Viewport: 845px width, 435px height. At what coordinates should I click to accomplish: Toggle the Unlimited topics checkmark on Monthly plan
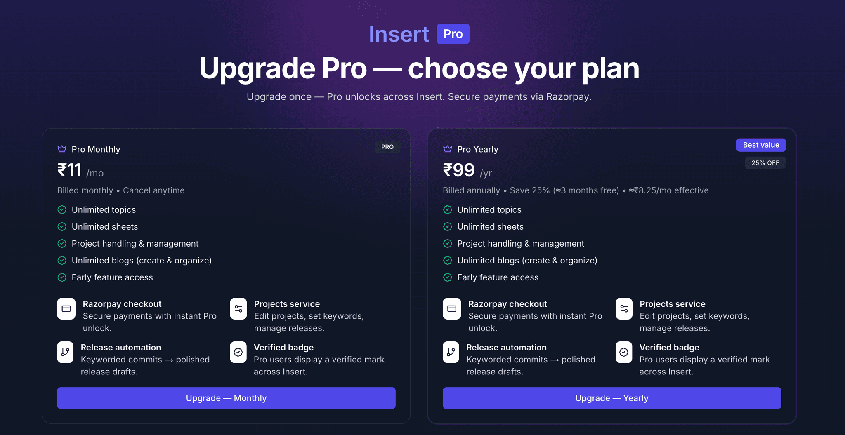61,209
